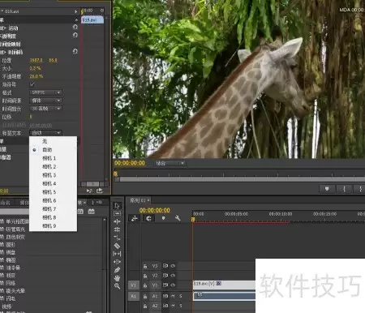Screen dimensions: 365x313
Task: Select the Zoom magnifier tool
Action: coord(117,286)
